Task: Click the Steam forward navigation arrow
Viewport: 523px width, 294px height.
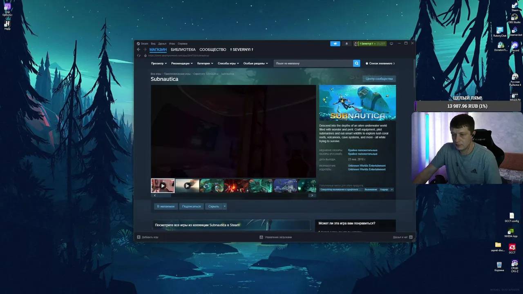Action: (x=145, y=50)
